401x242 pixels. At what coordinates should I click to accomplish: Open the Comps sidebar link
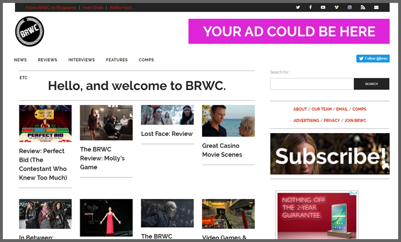coord(359,109)
